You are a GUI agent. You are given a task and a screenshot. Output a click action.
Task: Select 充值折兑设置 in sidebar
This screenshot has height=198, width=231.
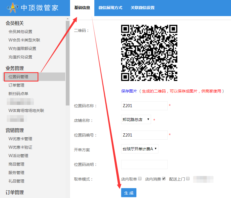coord(20,57)
